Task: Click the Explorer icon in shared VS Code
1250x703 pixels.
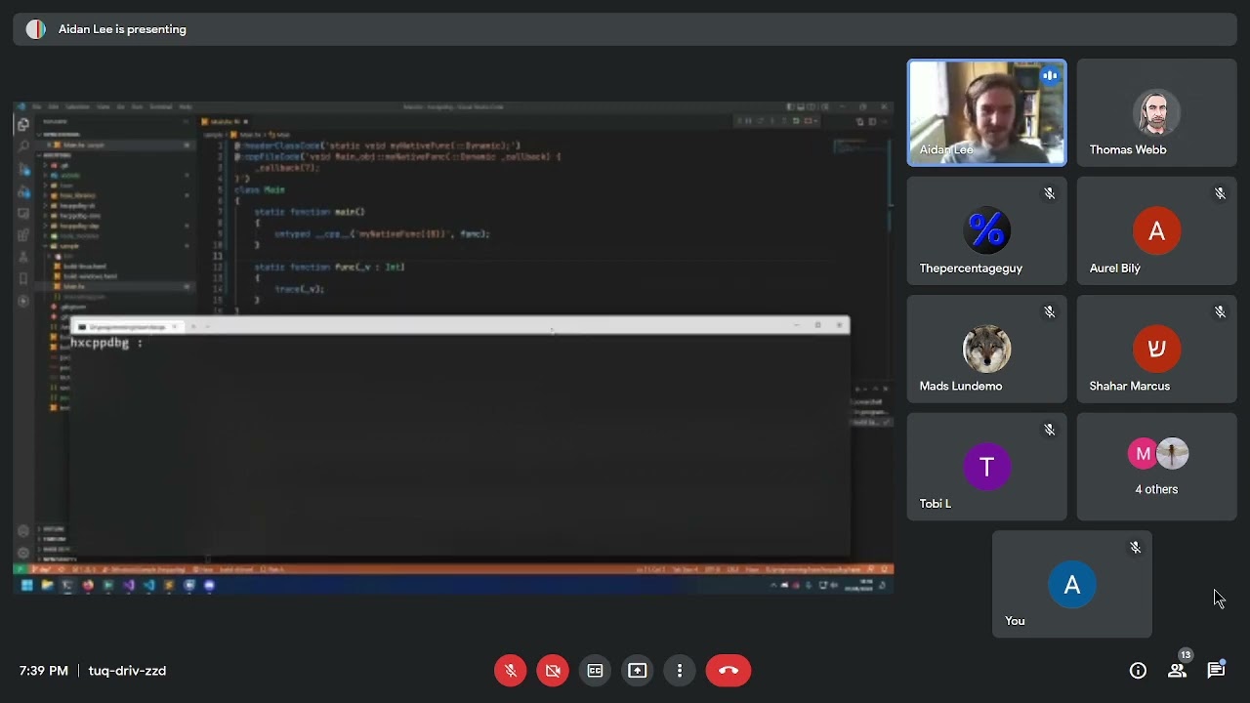Action: tap(23, 125)
